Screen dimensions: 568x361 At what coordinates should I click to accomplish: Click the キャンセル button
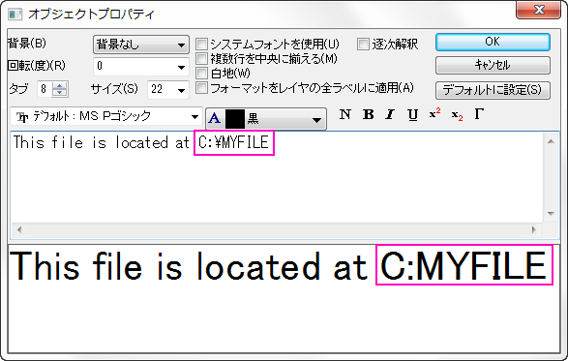493,66
